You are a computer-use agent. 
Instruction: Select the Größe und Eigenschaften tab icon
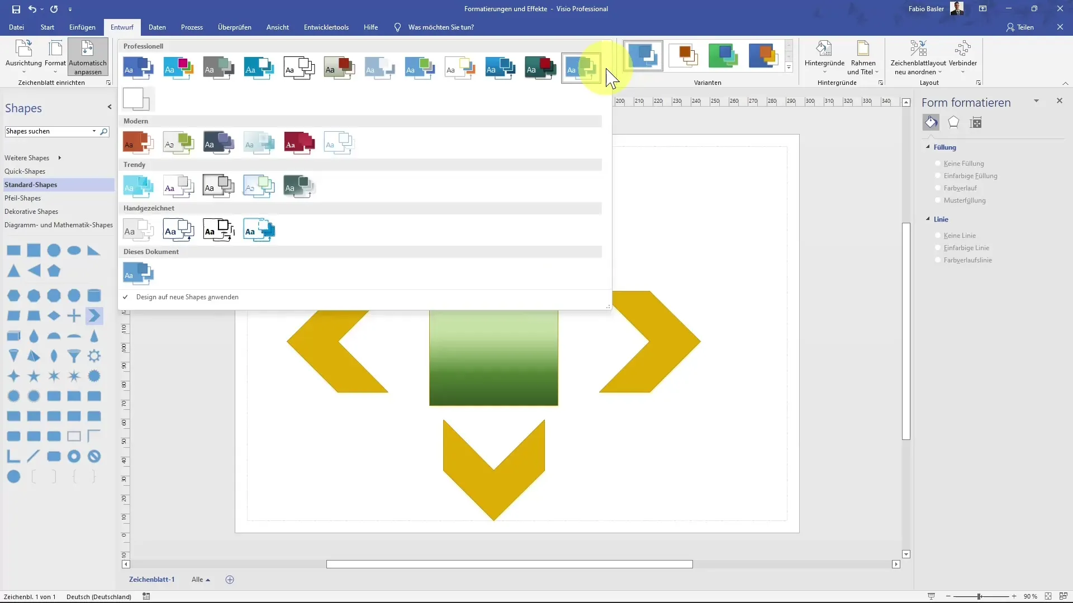point(976,122)
